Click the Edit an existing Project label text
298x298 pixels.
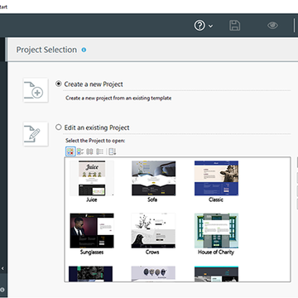click(x=97, y=127)
